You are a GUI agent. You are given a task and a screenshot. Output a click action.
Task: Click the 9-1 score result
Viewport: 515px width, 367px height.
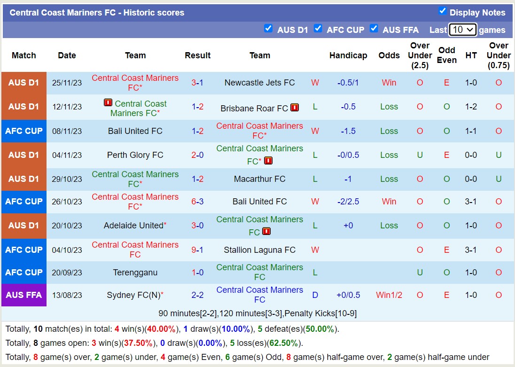coord(197,250)
